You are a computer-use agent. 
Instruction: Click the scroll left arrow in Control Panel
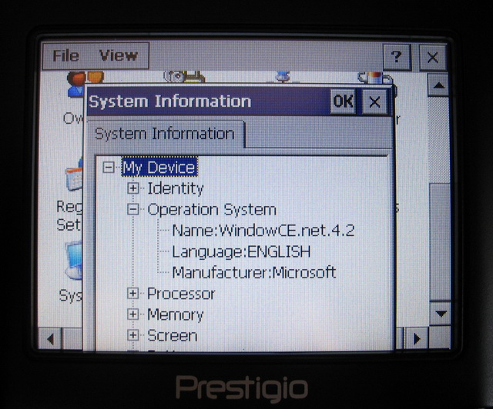pos(50,339)
